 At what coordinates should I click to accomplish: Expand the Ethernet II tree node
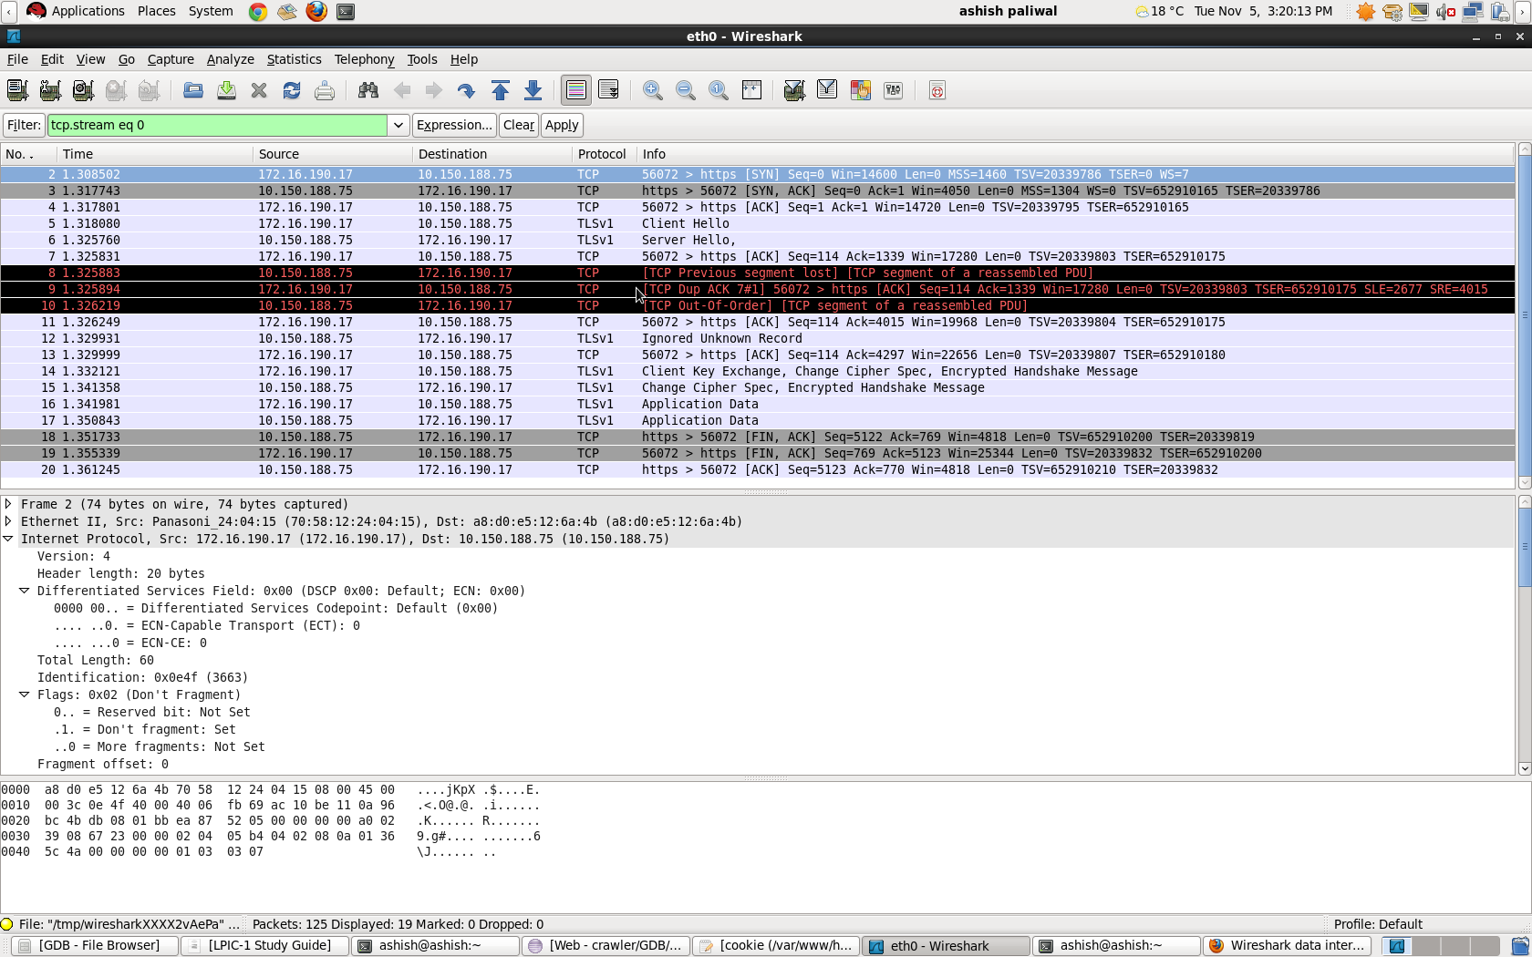tap(8, 521)
